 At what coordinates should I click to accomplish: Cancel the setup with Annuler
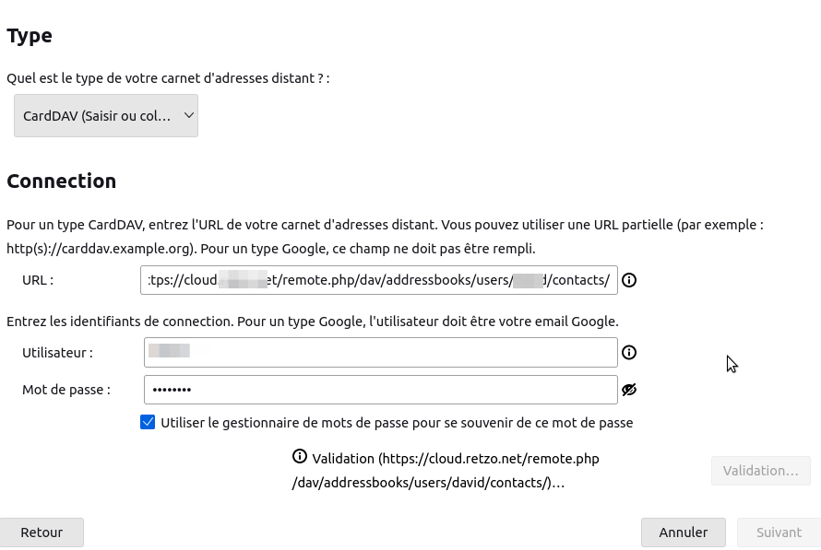683,532
